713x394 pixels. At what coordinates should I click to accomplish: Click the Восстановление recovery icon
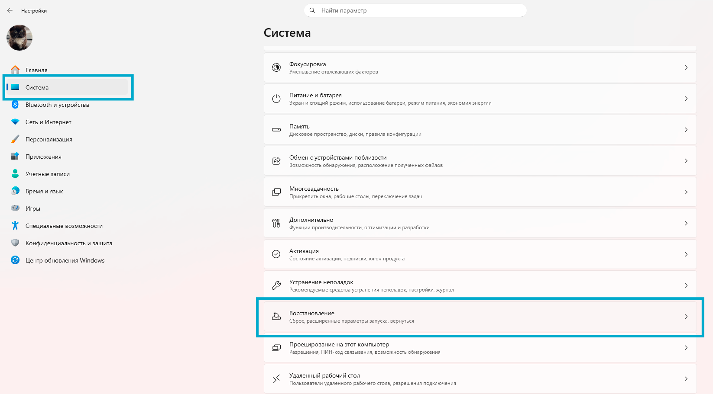click(276, 317)
